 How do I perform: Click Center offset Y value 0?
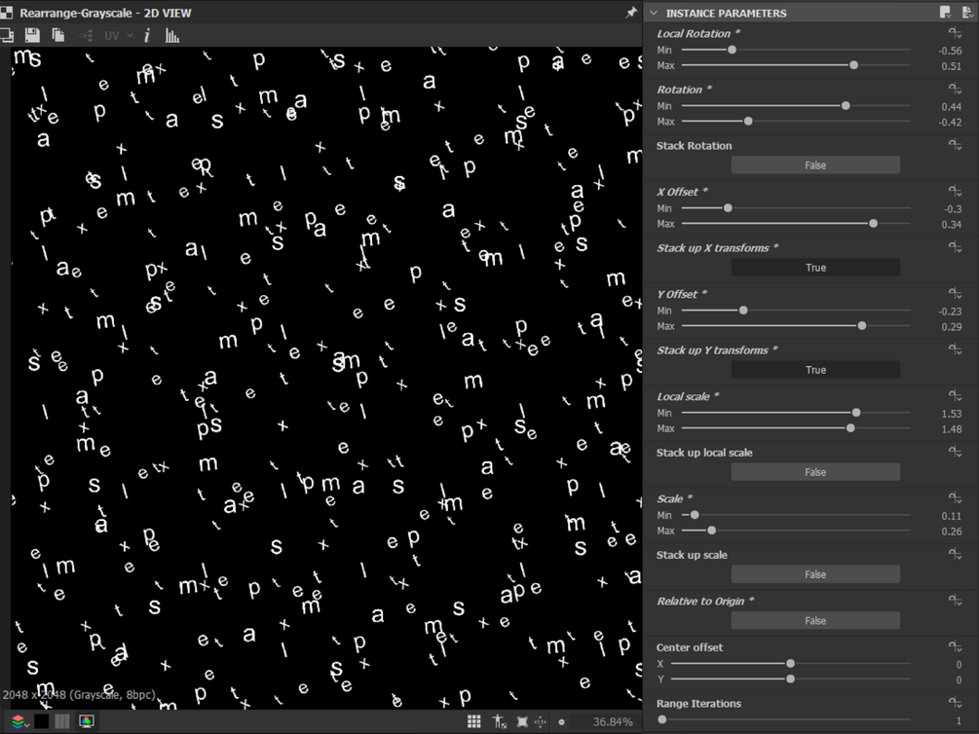click(959, 680)
